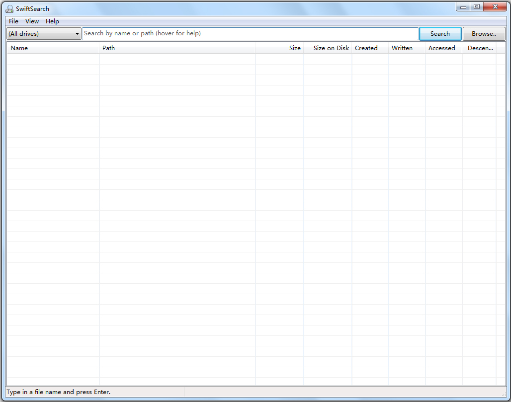Minimize the SwiftSearch window
511x402 pixels.
[463, 7]
